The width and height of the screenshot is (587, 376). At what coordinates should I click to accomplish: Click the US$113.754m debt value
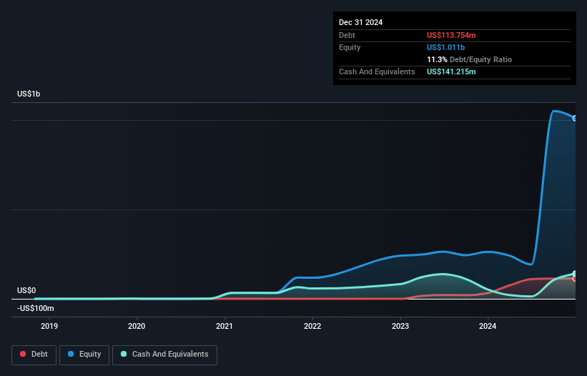pyautogui.click(x=451, y=35)
